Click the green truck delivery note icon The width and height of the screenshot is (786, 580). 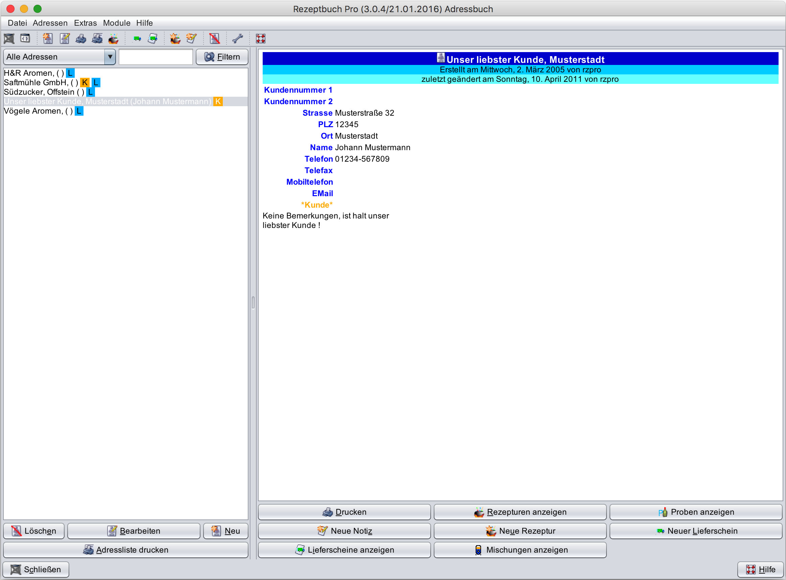pos(137,38)
